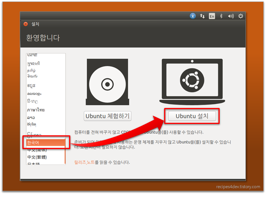Click the CD disc image
Image resolution: width=266 pixels, height=203 pixels.
pyautogui.click(x=108, y=82)
